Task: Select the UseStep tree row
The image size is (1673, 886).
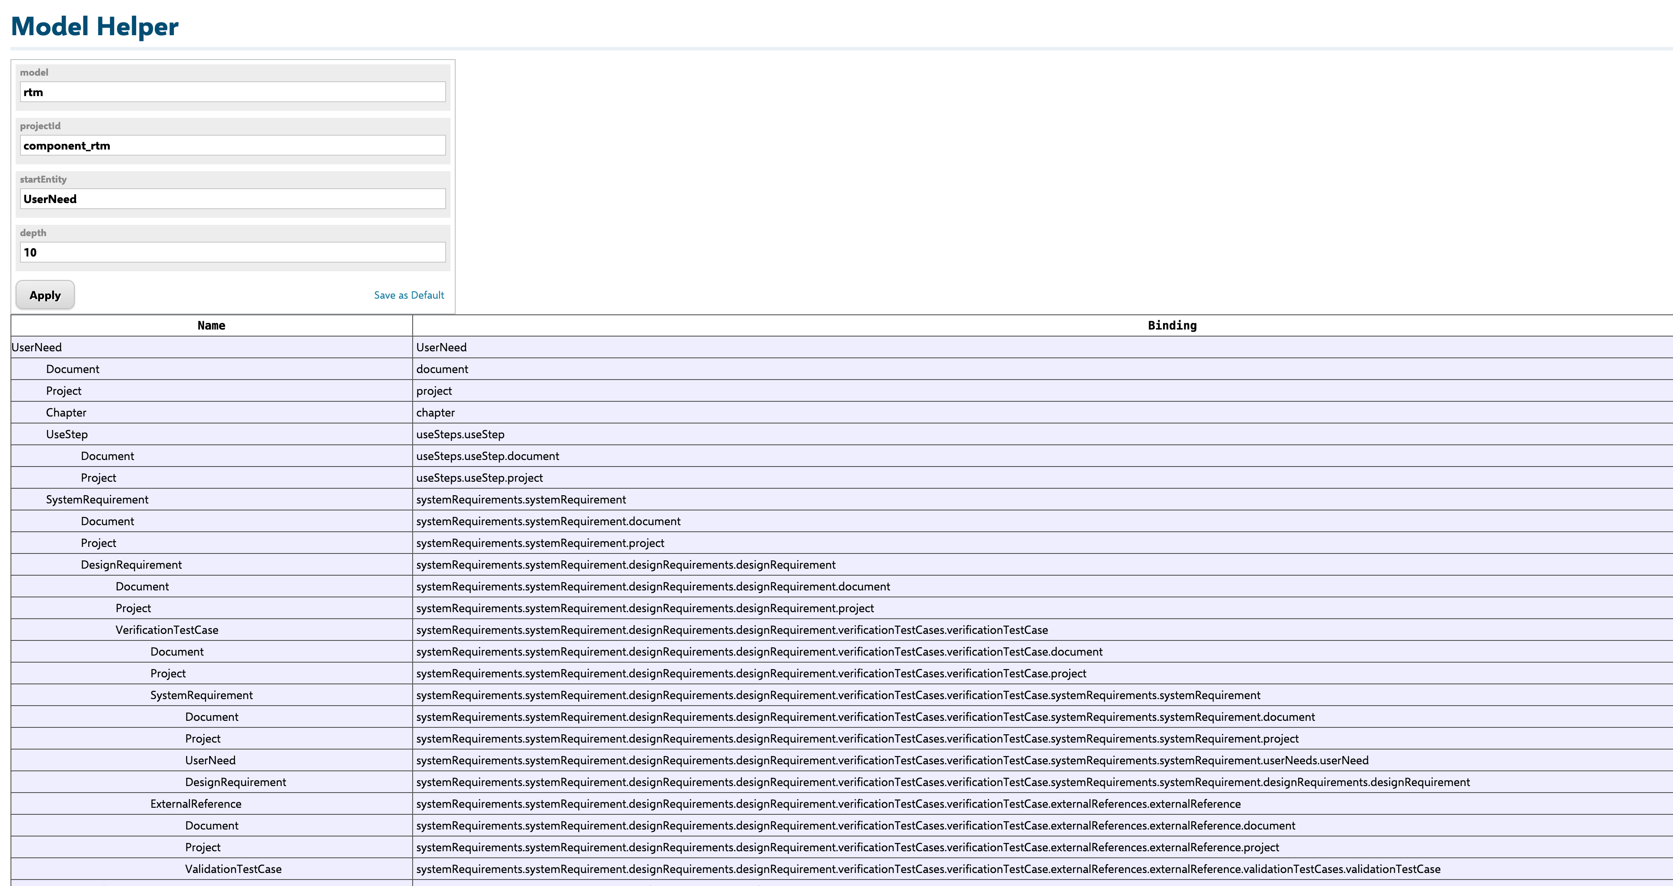Action: (x=66, y=434)
